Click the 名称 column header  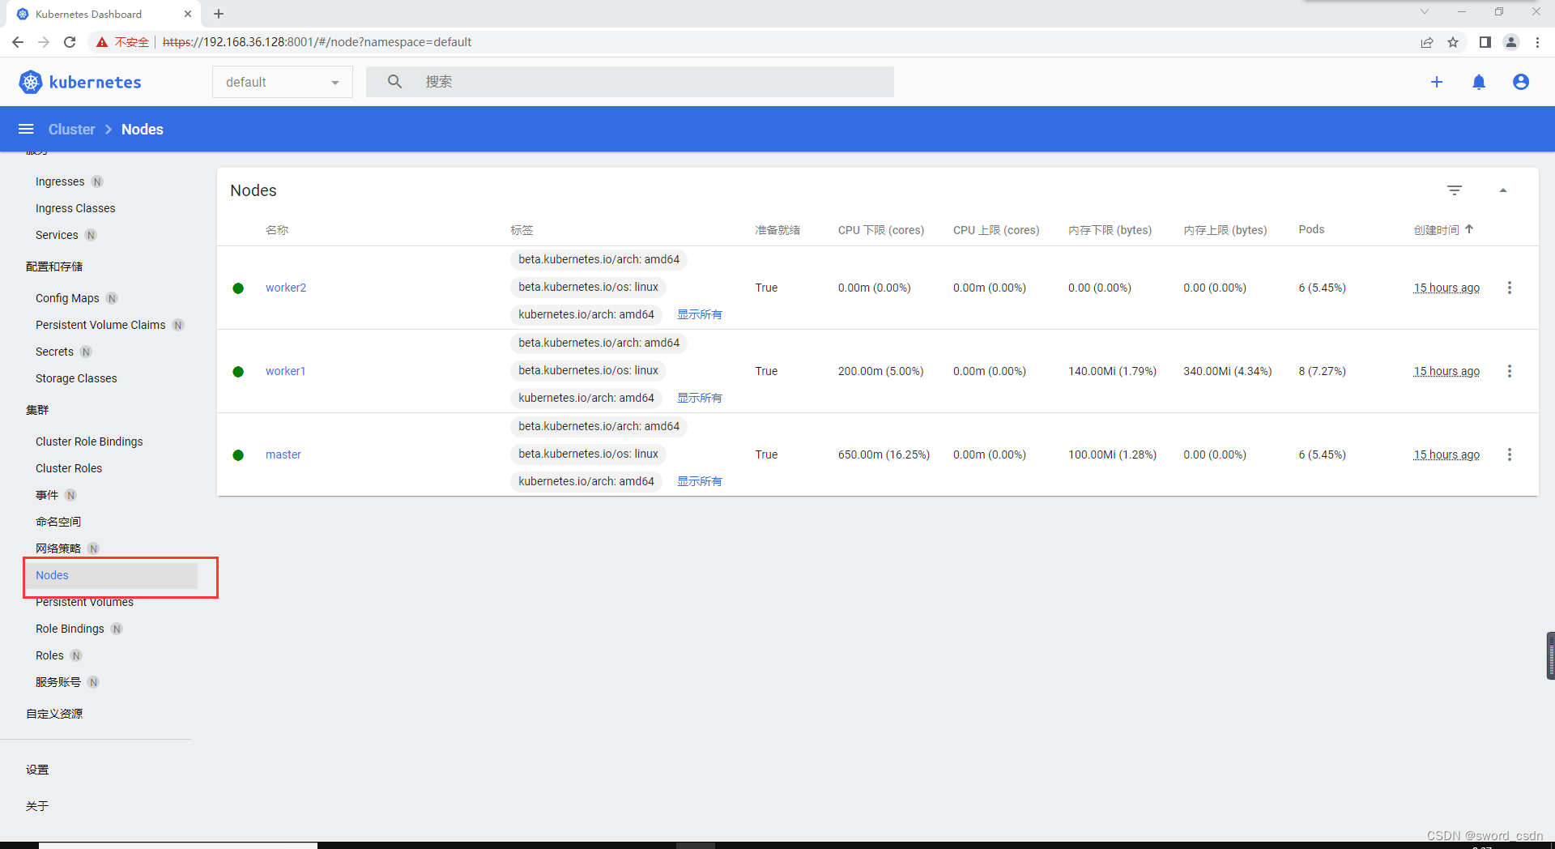click(277, 230)
